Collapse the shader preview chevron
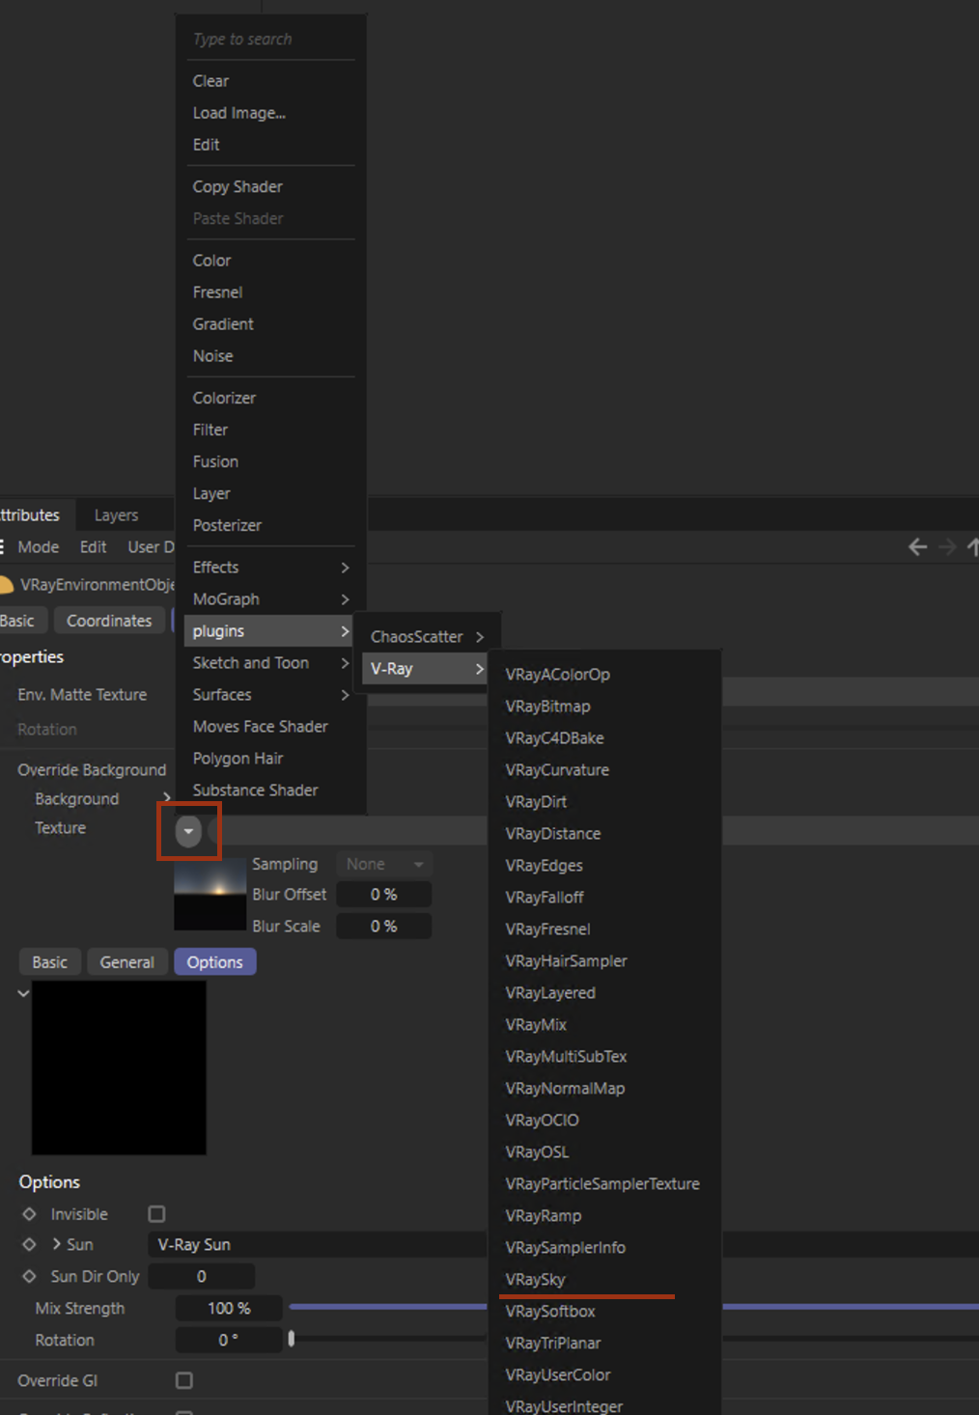The height and width of the screenshot is (1415, 979). tap(23, 993)
